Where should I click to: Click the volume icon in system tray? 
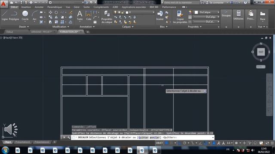[x=253, y=150]
